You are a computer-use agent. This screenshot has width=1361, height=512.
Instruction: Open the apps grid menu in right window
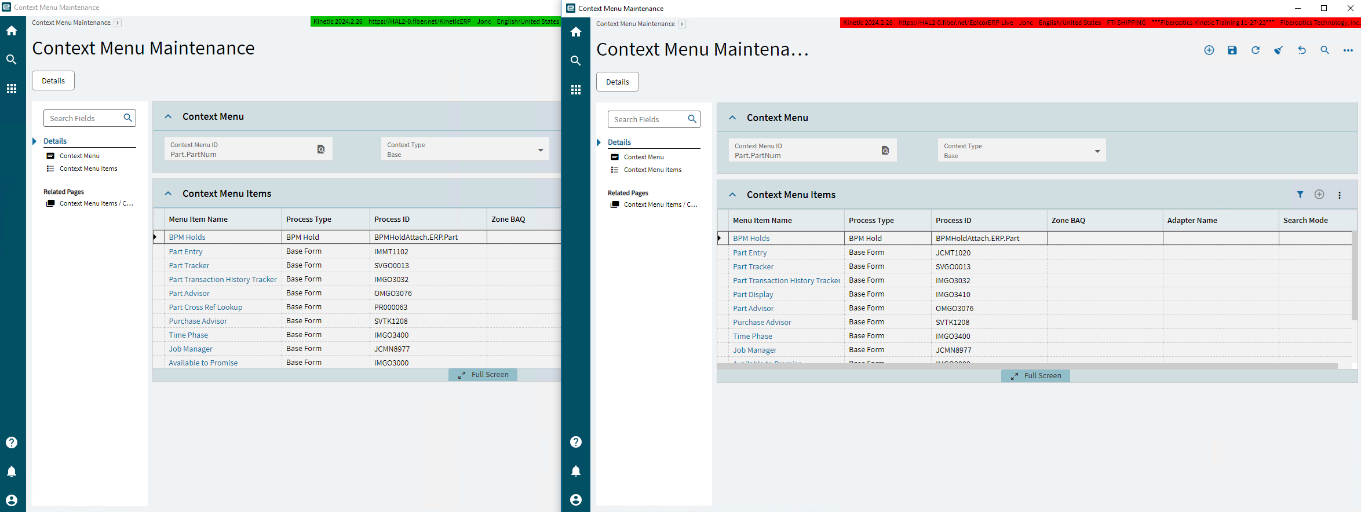(x=576, y=90)
